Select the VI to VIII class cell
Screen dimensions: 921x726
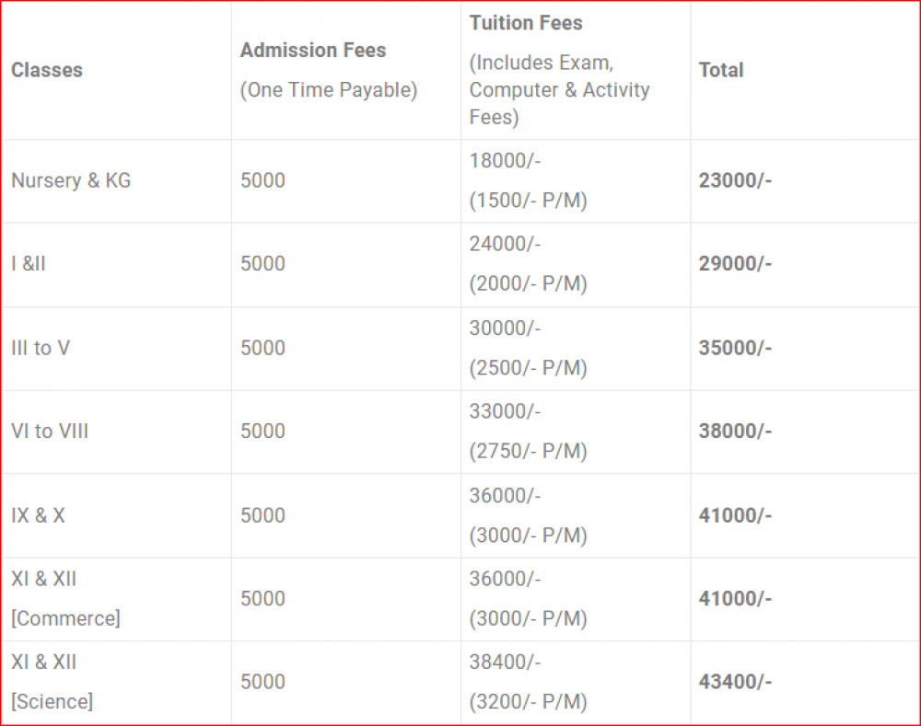[50, 431]
